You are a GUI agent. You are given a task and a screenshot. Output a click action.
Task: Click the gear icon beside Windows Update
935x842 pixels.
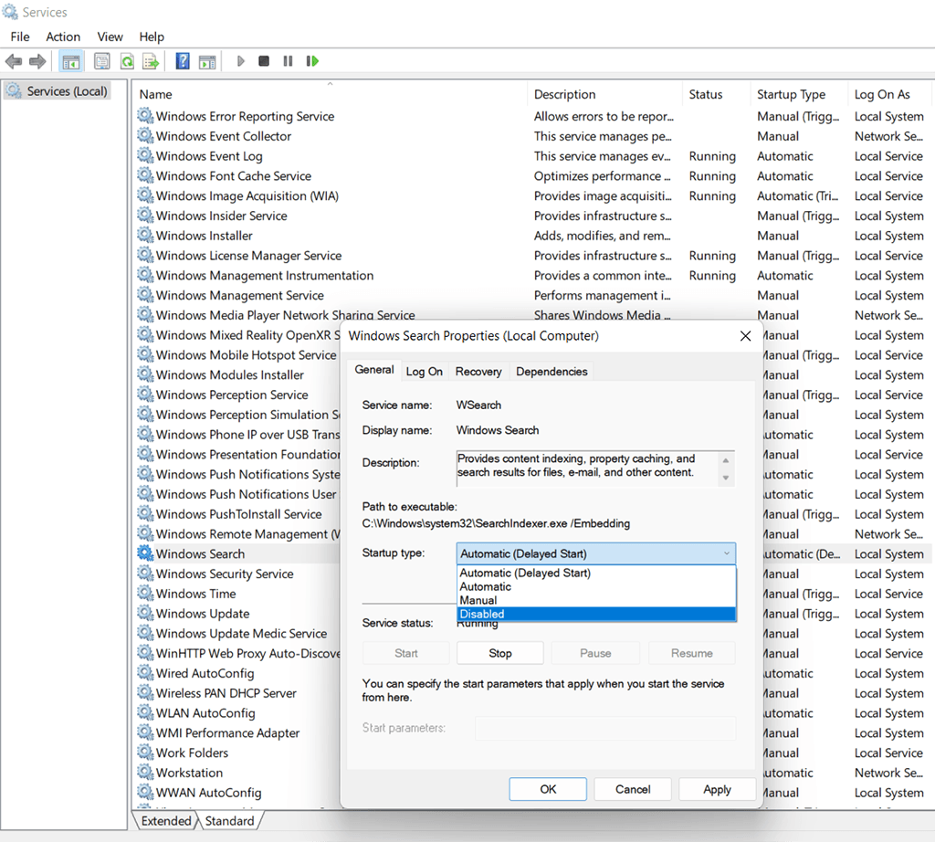[145, 613]
